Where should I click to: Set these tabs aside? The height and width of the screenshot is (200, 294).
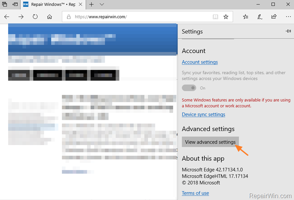click(15, 4)
